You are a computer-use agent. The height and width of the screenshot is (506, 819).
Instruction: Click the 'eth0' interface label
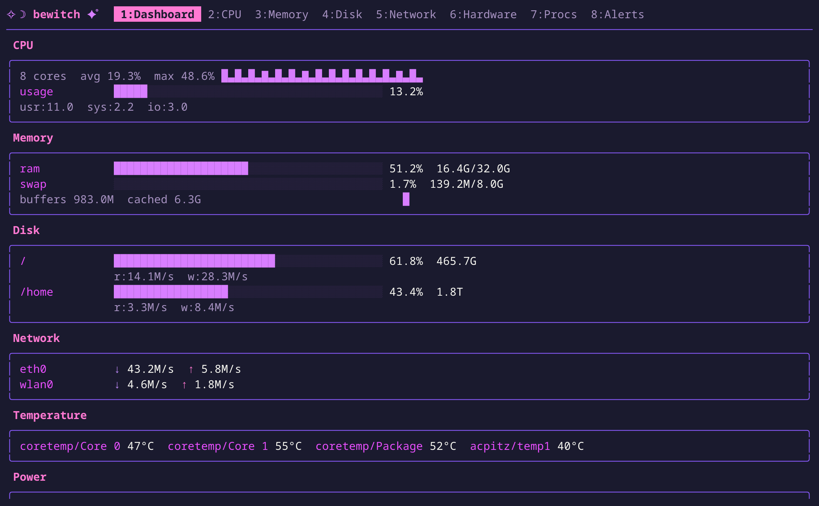(33, 369)
